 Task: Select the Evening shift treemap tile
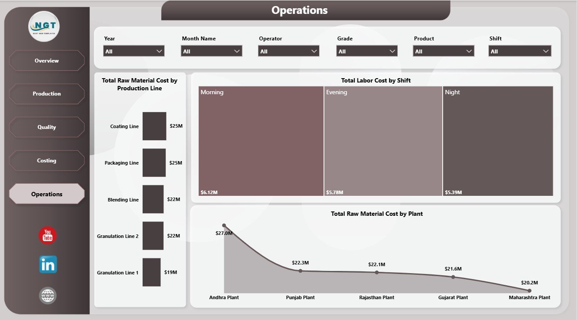pos(383,141)
